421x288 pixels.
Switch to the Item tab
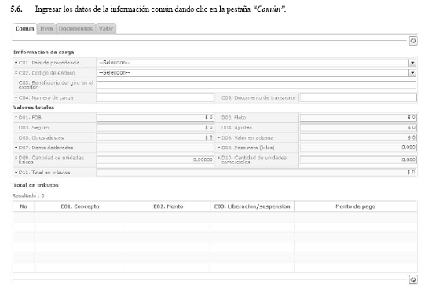point(46,28)
